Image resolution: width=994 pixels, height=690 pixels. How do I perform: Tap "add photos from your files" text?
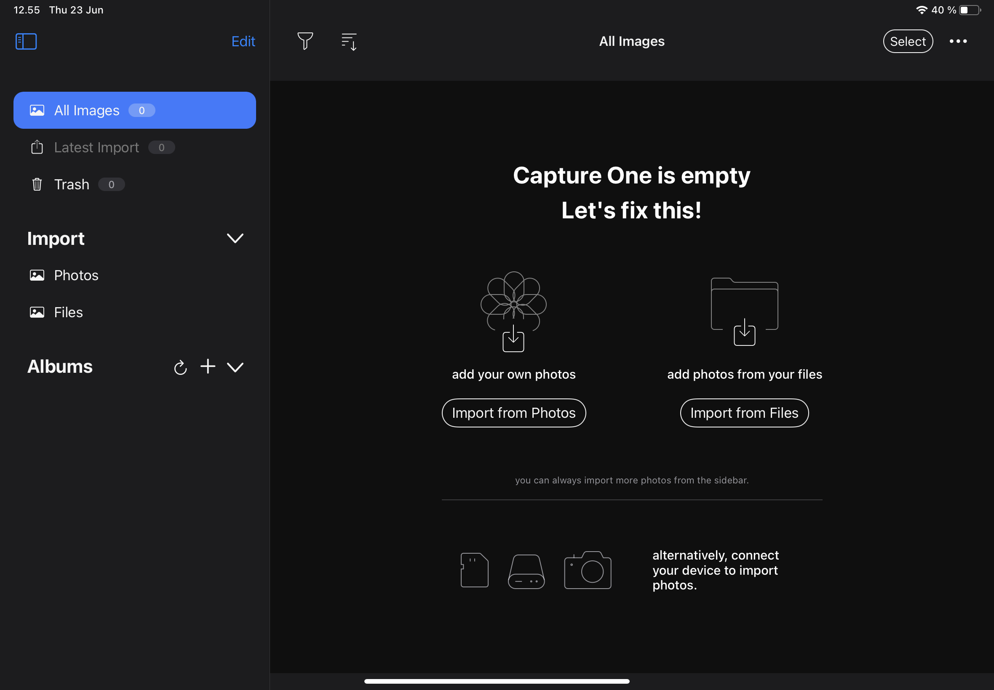tap(744, 374)
